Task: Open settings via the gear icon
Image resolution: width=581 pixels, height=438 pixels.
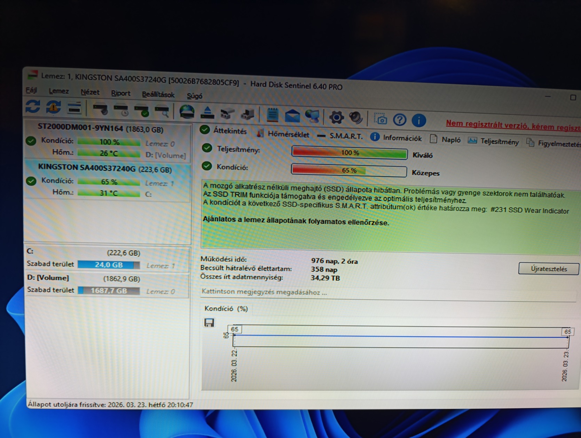Action: 336,117
